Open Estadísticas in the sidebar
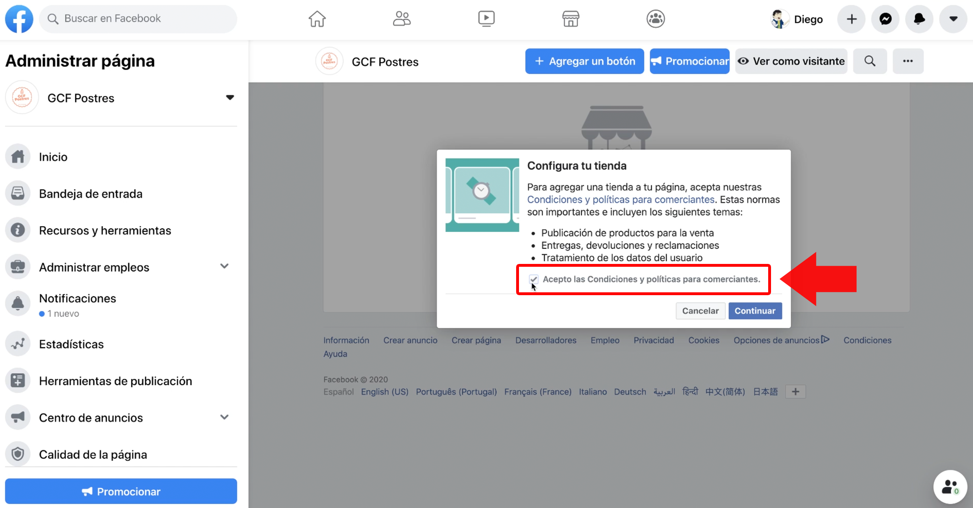The height and width of the screenshot is (508, 973). pos(121,344)
